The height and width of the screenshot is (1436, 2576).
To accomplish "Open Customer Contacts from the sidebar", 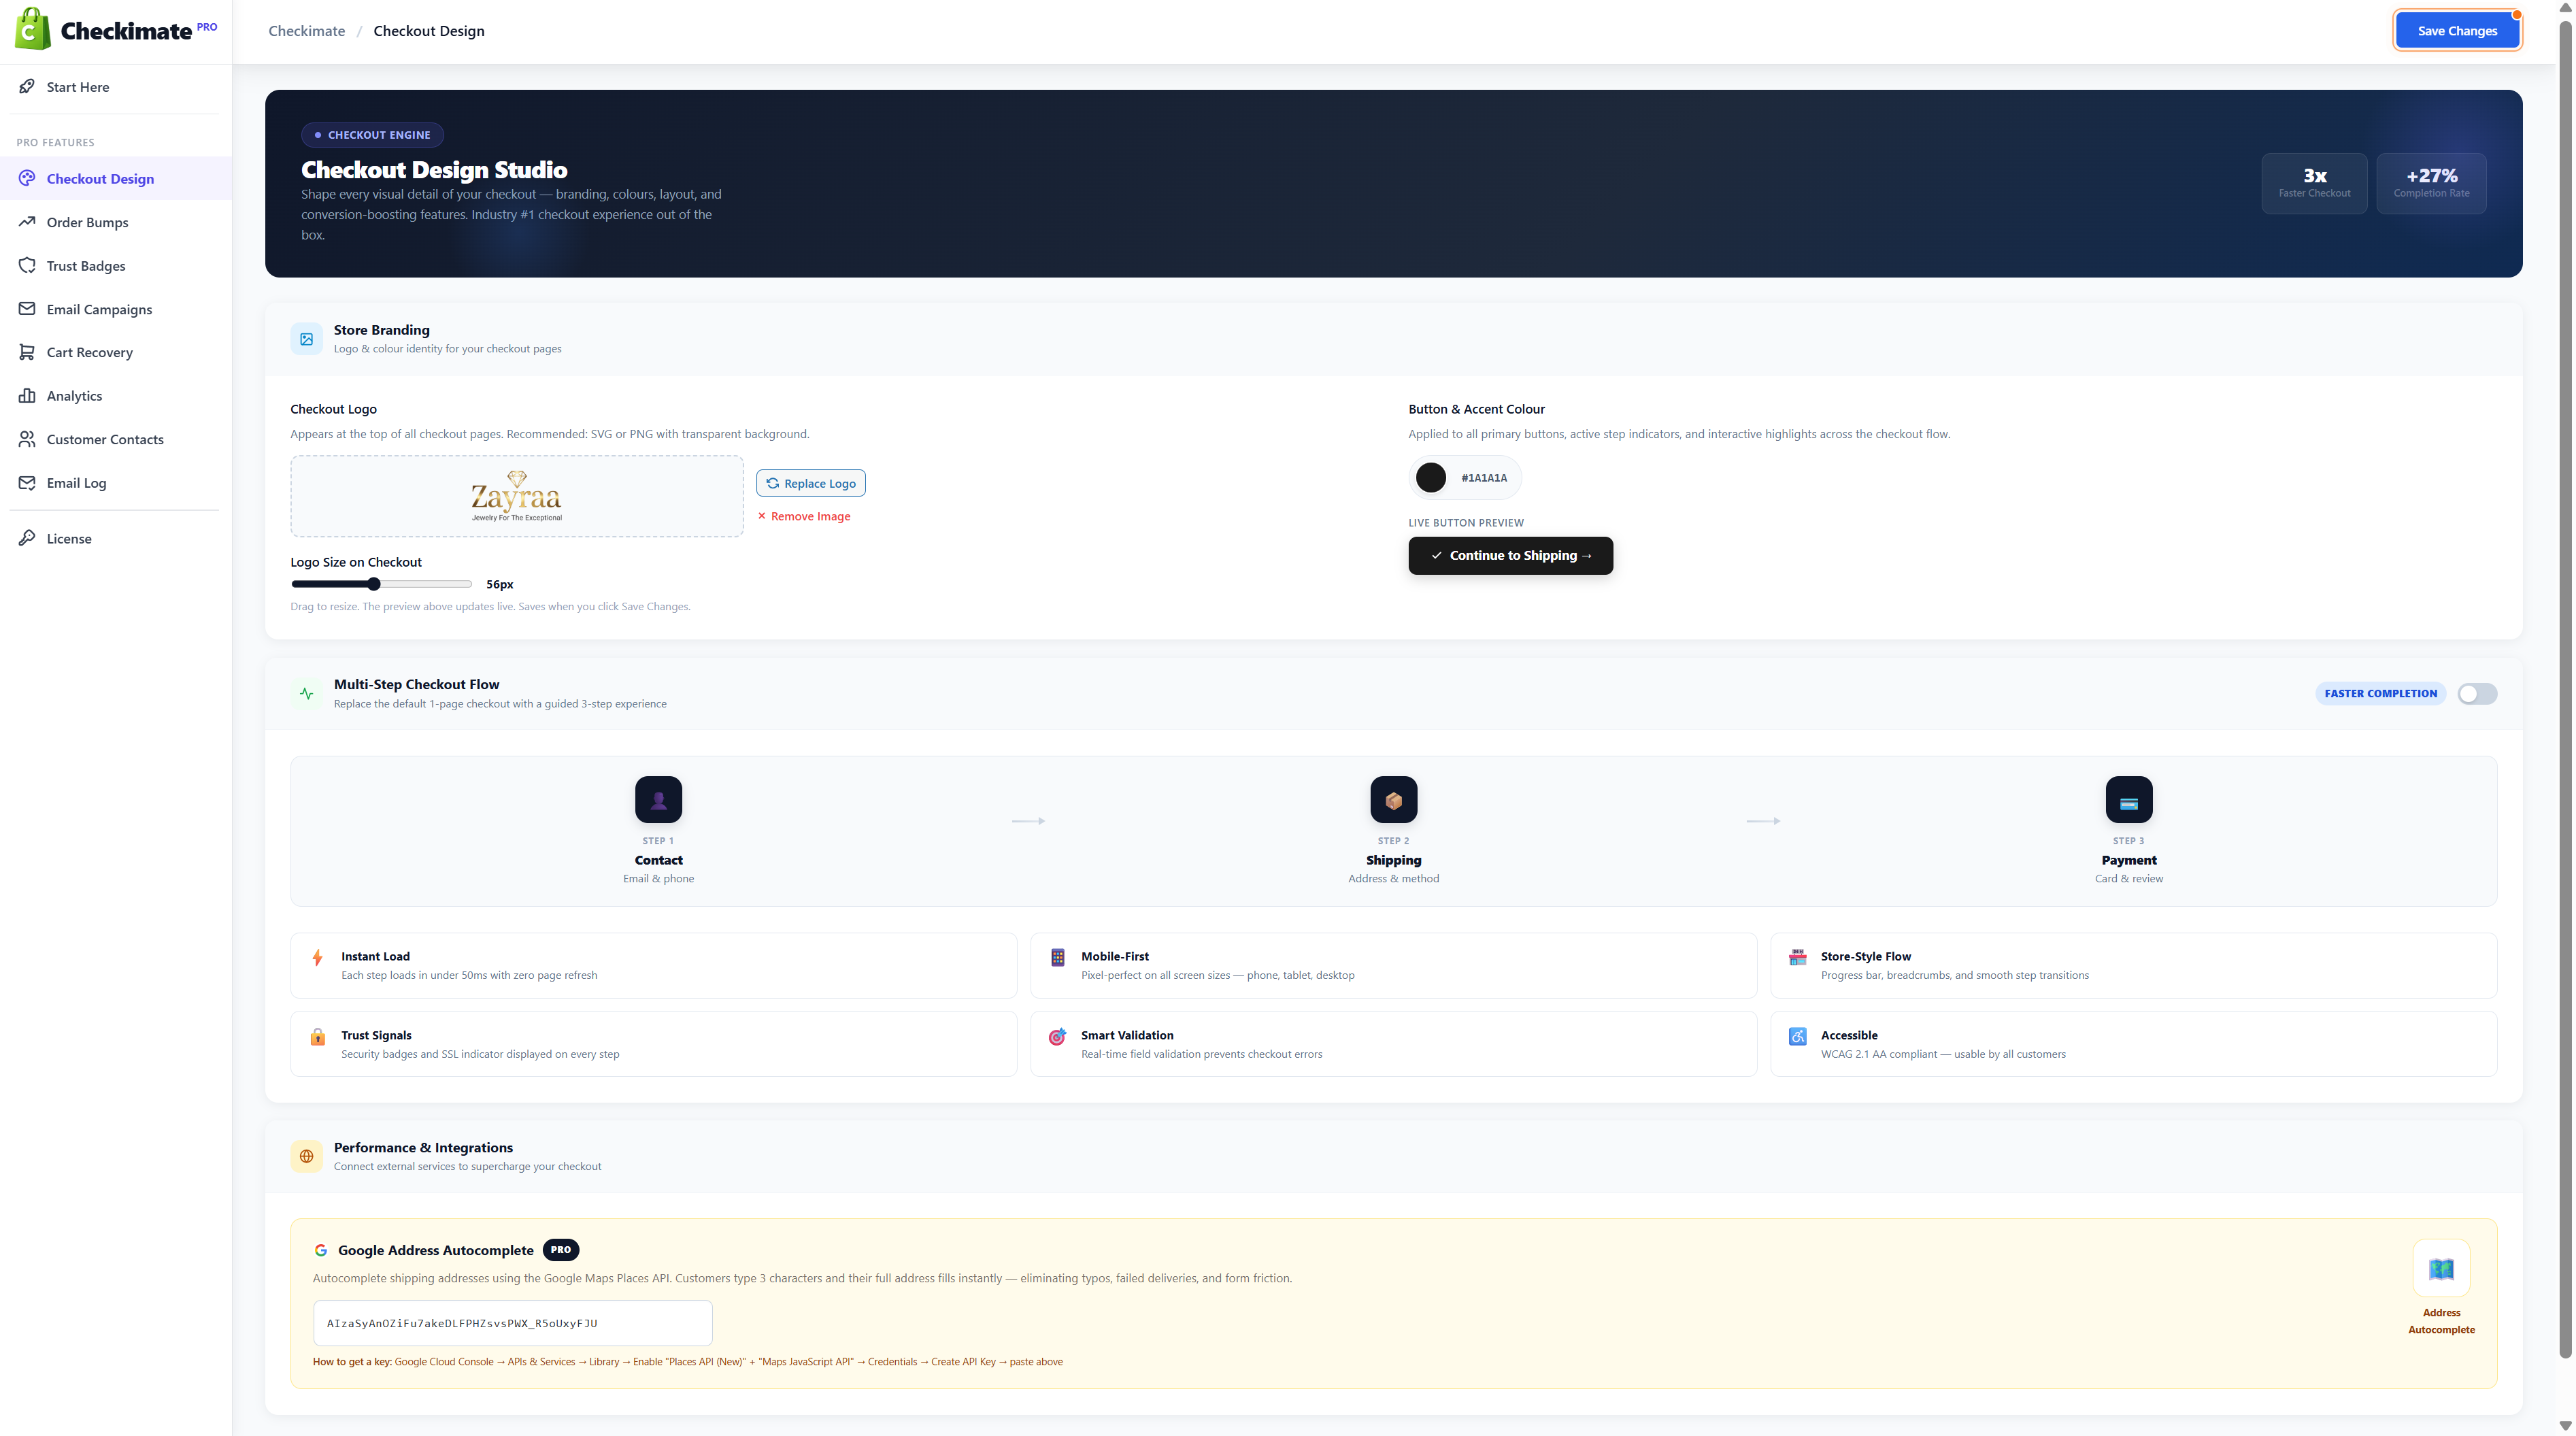I will [116, 439].
